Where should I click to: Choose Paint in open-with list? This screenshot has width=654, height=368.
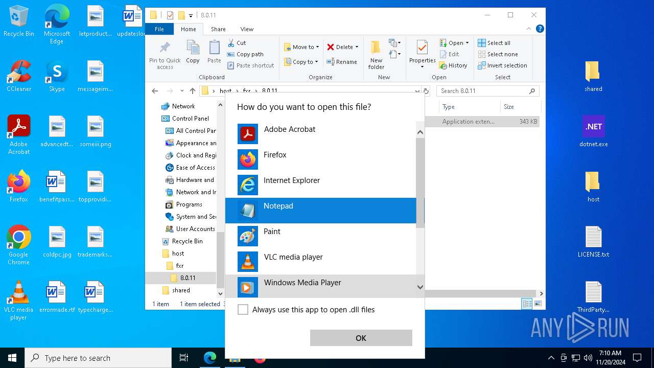(321, 236)
